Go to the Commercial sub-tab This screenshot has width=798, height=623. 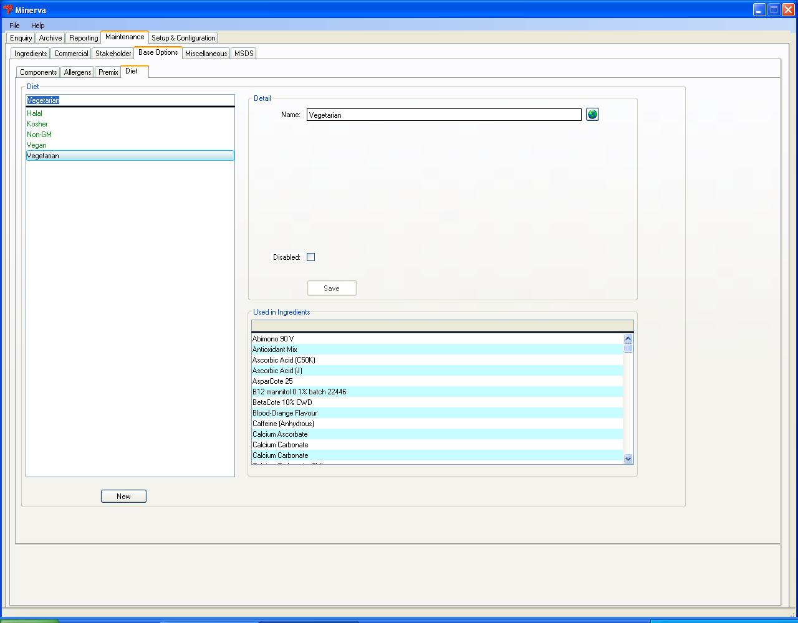point(71,54)
